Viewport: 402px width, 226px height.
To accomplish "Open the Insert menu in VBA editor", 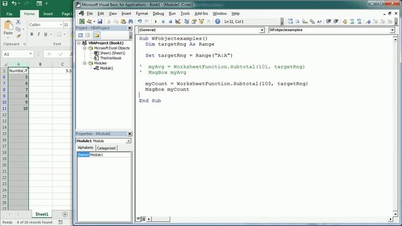I will point(126,14).
